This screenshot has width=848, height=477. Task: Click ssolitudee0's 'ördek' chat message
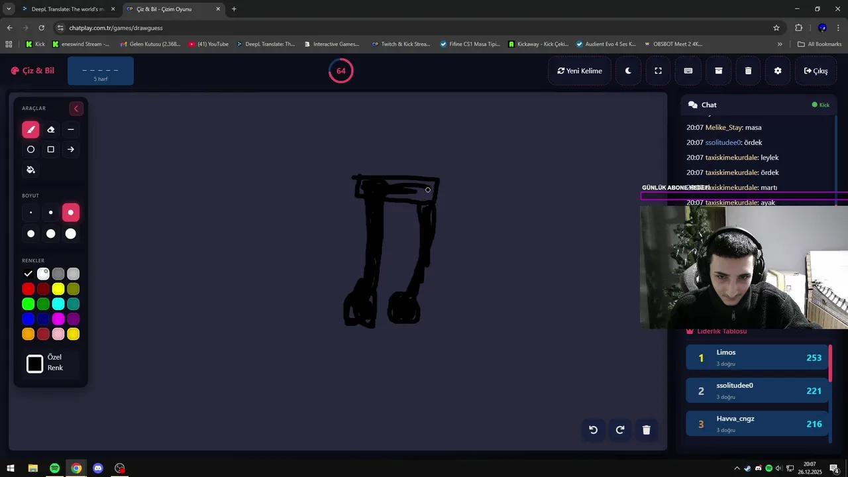pyautogui.click(x=724, y=142)
